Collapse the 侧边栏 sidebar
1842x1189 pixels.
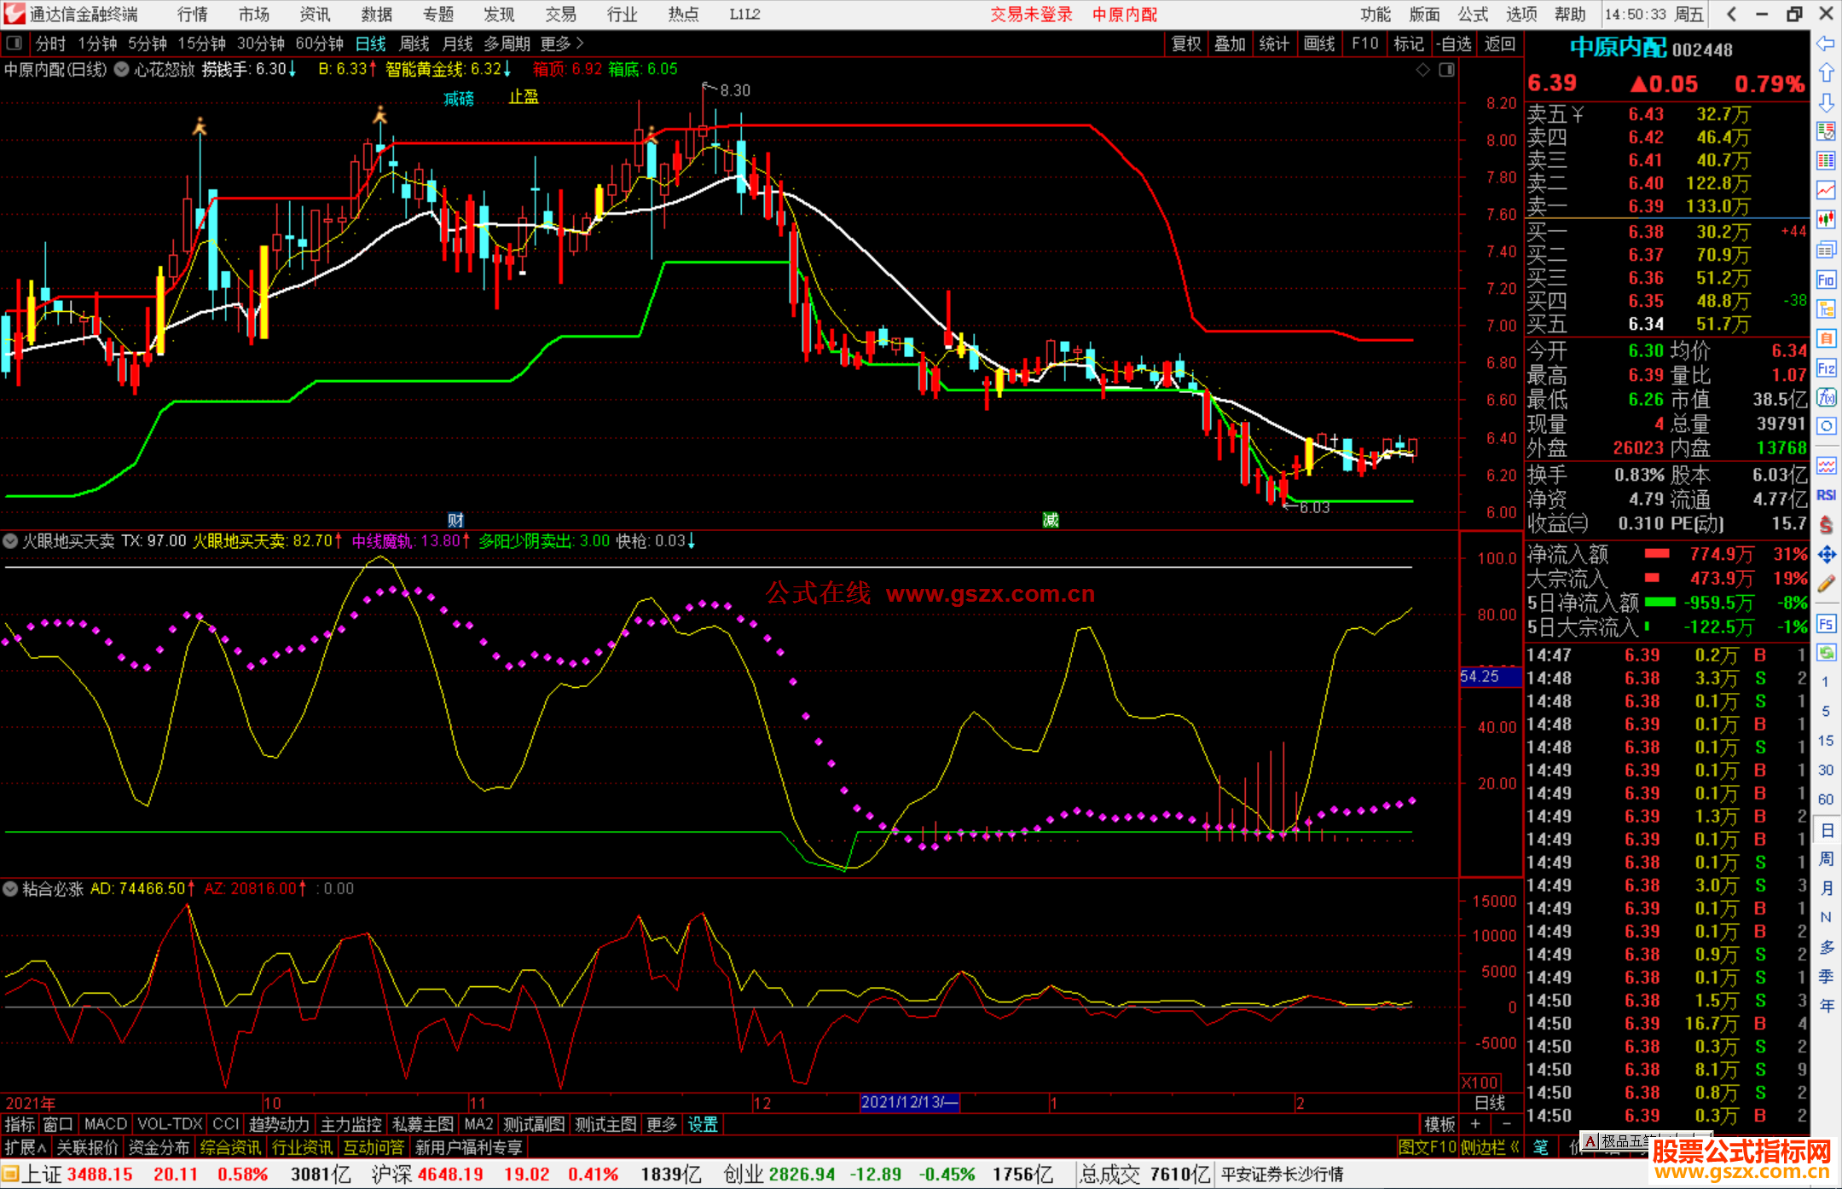pyautogui.click(x=1491, y=1147)
